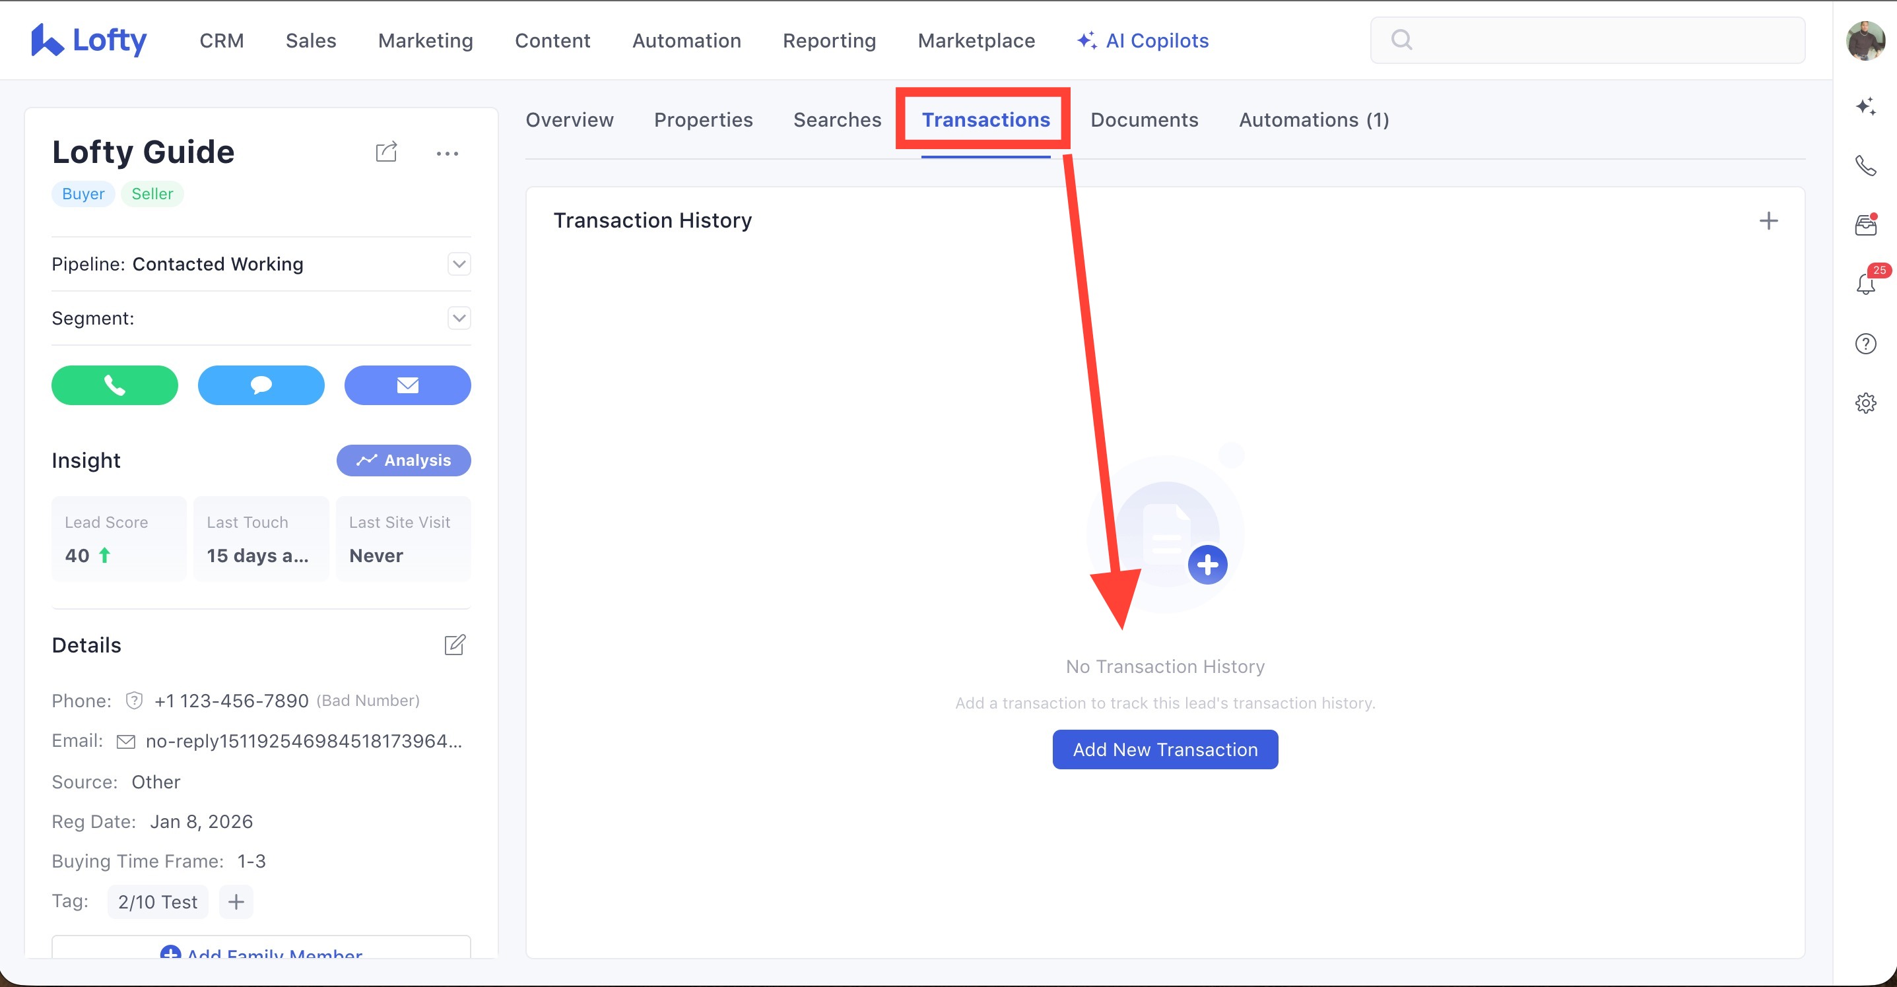Image resolution: width=1897 pixels, height=987 pixels.
Task: Expand the Pipeline dropdown chevron
Action: 459,263
